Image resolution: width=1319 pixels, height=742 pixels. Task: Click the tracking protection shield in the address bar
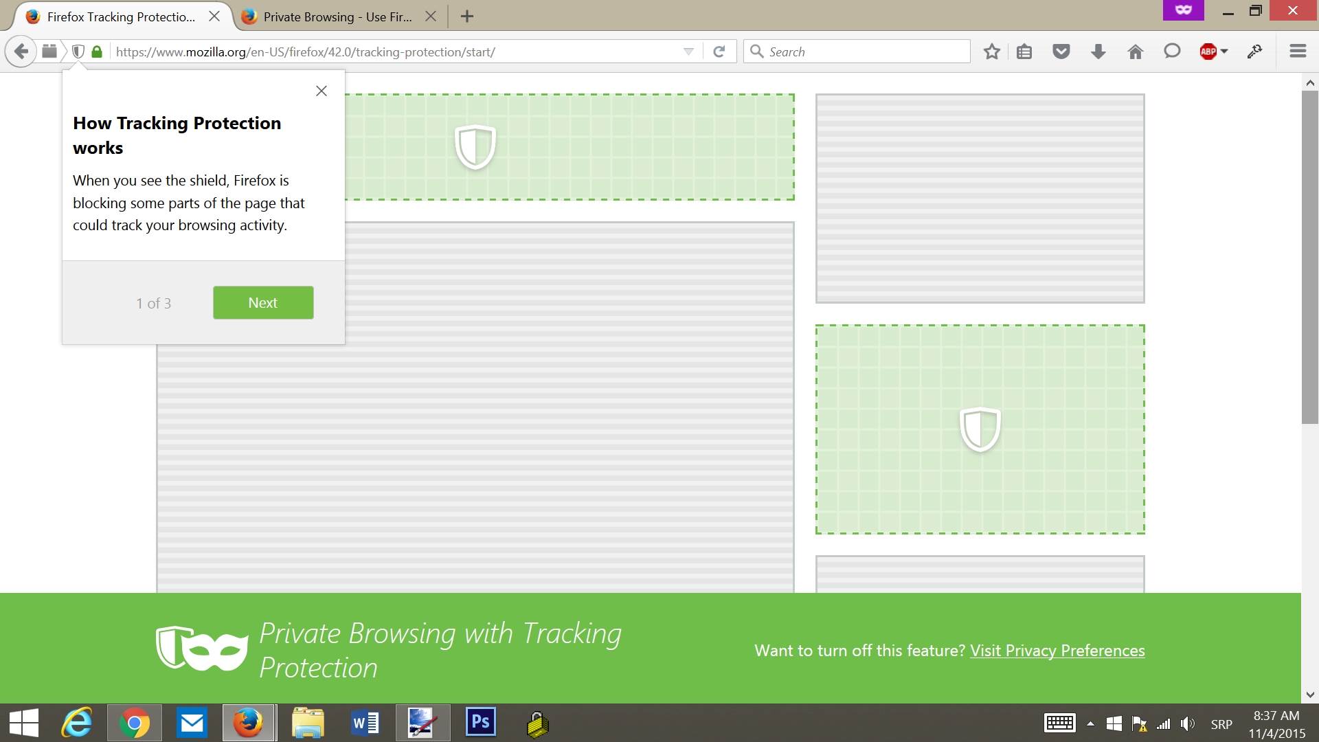[78, 51]
